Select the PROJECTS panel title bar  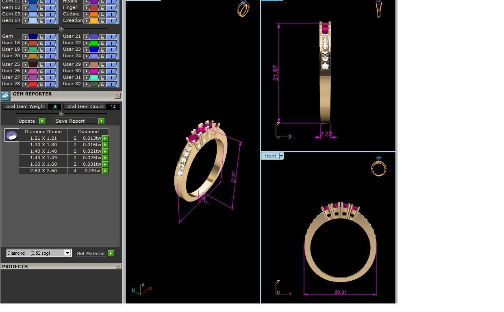58,266
